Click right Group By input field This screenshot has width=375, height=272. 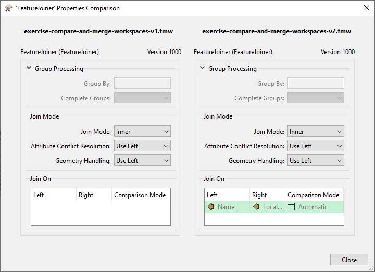tap(316, 83)
